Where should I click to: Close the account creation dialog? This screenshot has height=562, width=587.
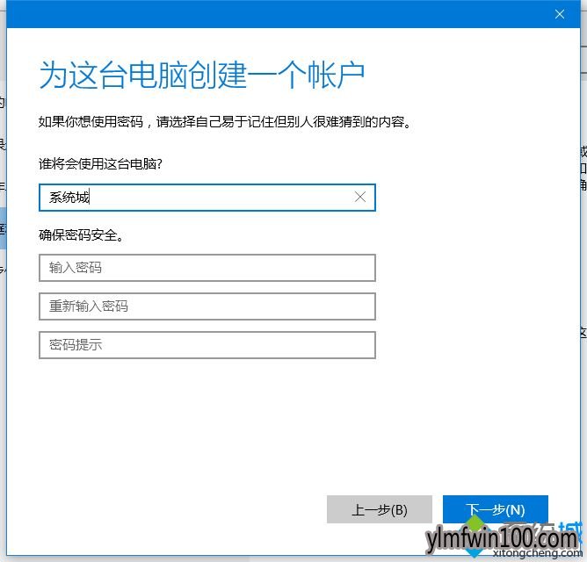pyautogui.click(x=559, y=14)
